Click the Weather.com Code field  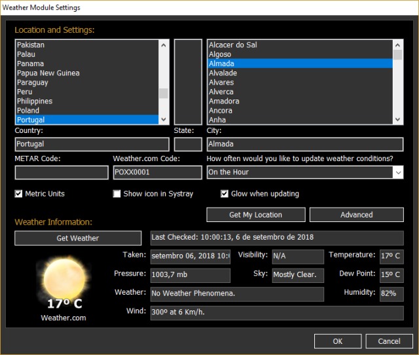[157, 172]
